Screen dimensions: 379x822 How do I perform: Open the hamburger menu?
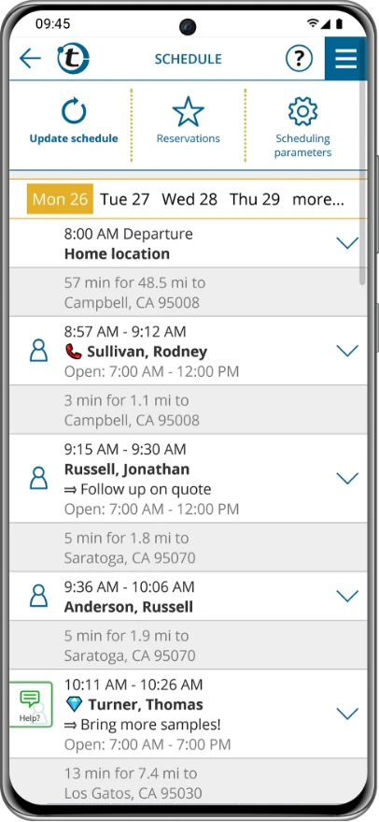(x=345, y=58)
